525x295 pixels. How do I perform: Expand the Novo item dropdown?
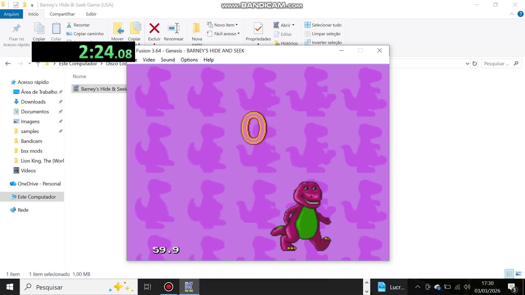[237, 25]
